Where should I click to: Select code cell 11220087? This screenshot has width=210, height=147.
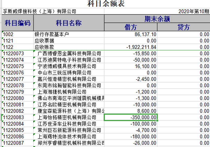(x=18, y=143)
